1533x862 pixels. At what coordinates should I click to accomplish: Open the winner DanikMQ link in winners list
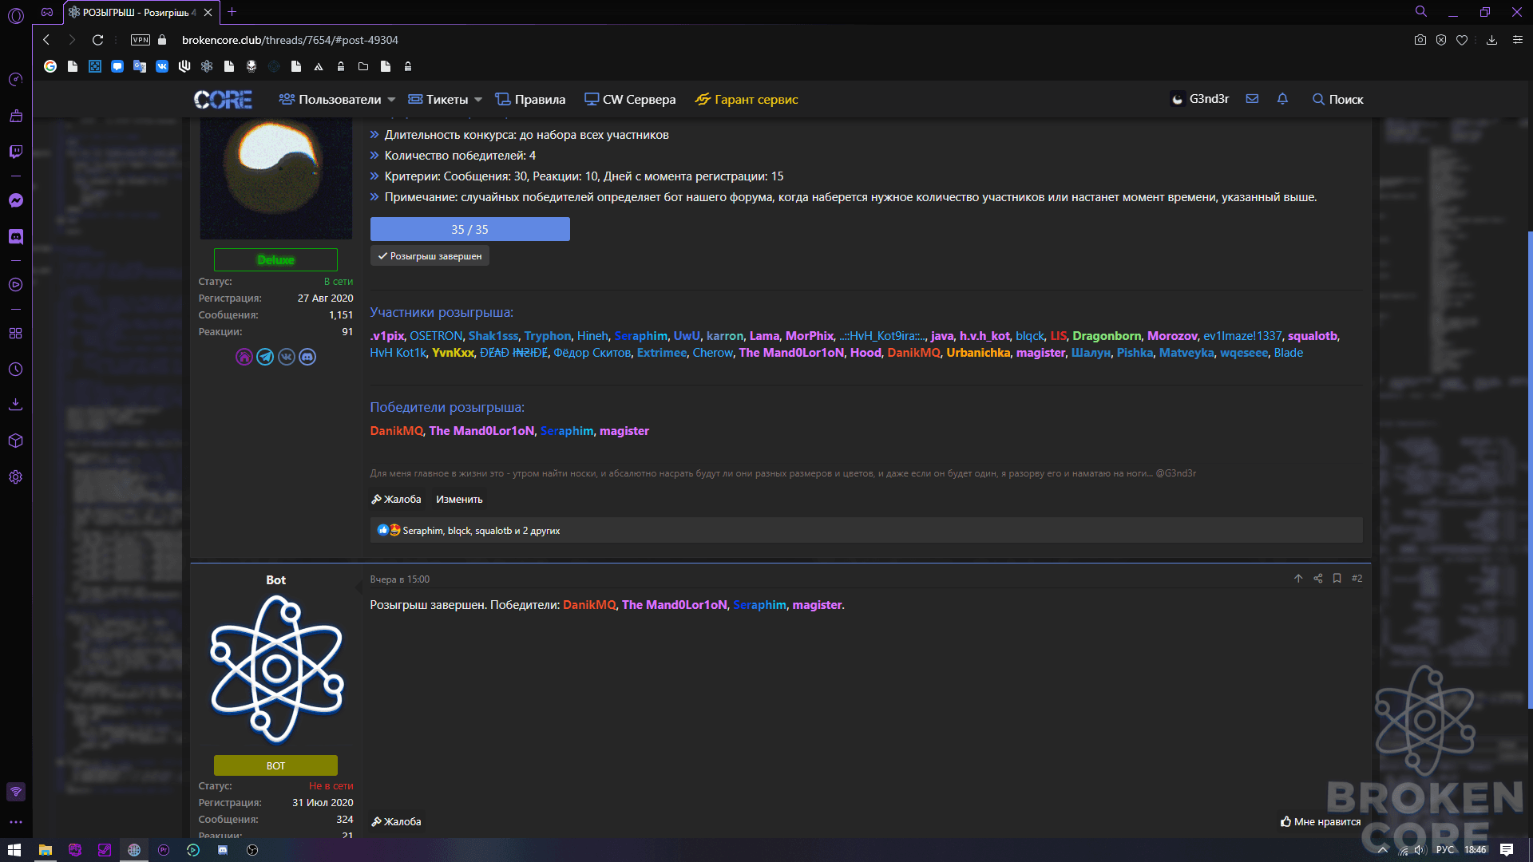pyautogui.click(x=396, y=431)
